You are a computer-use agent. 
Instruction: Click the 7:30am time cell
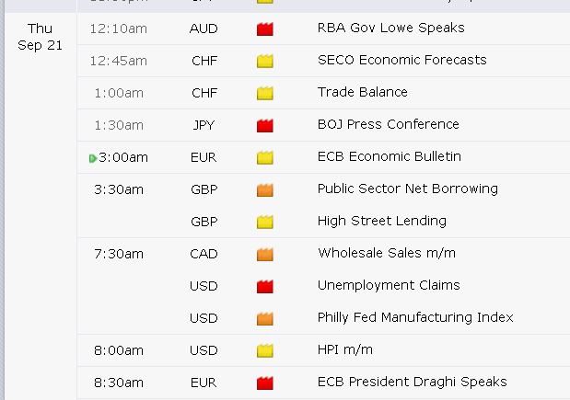[119, 254]
